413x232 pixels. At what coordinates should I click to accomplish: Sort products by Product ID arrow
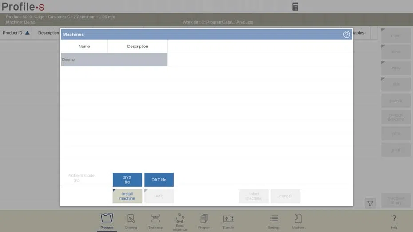(x=28, y=33)
